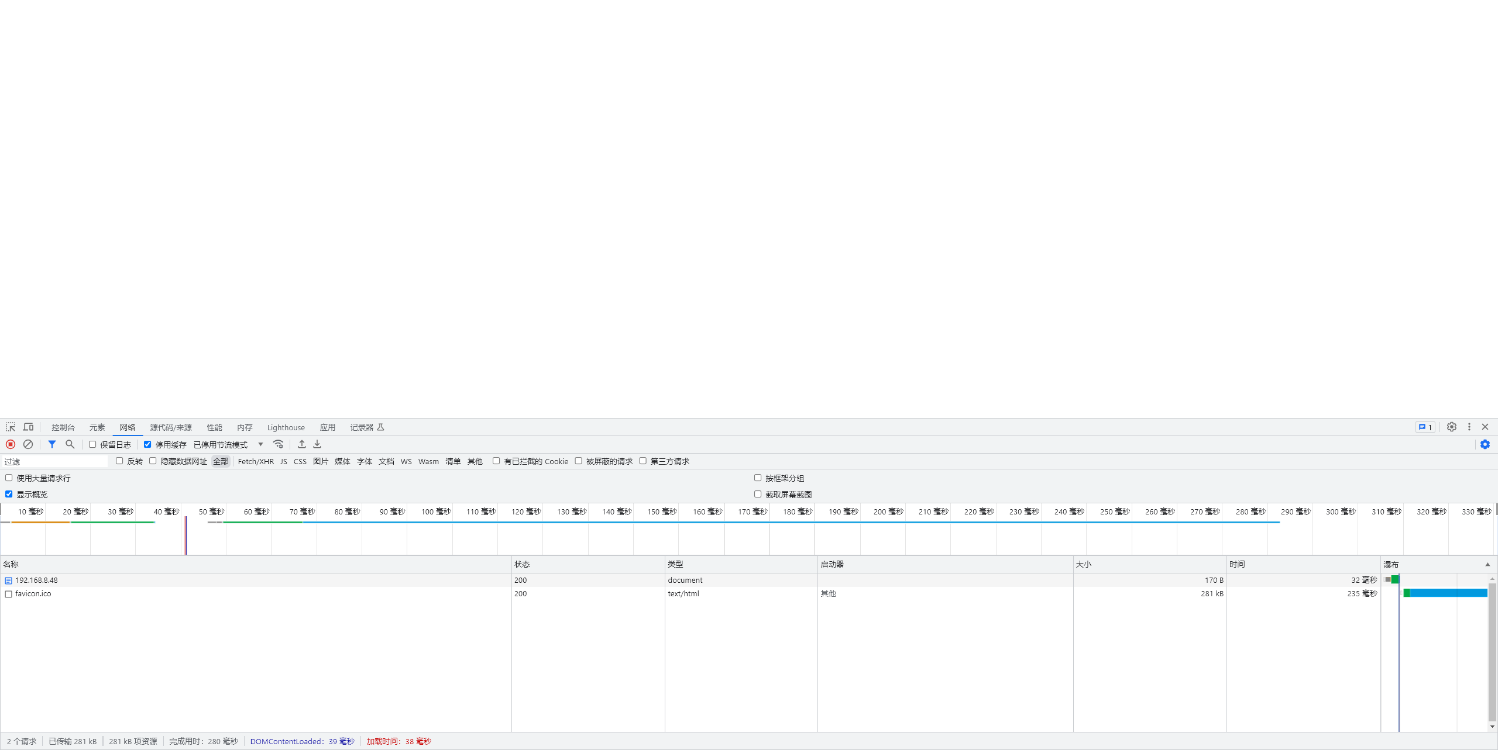
Task: Open the throttling mode dropdown
Action: pos(260,444)
